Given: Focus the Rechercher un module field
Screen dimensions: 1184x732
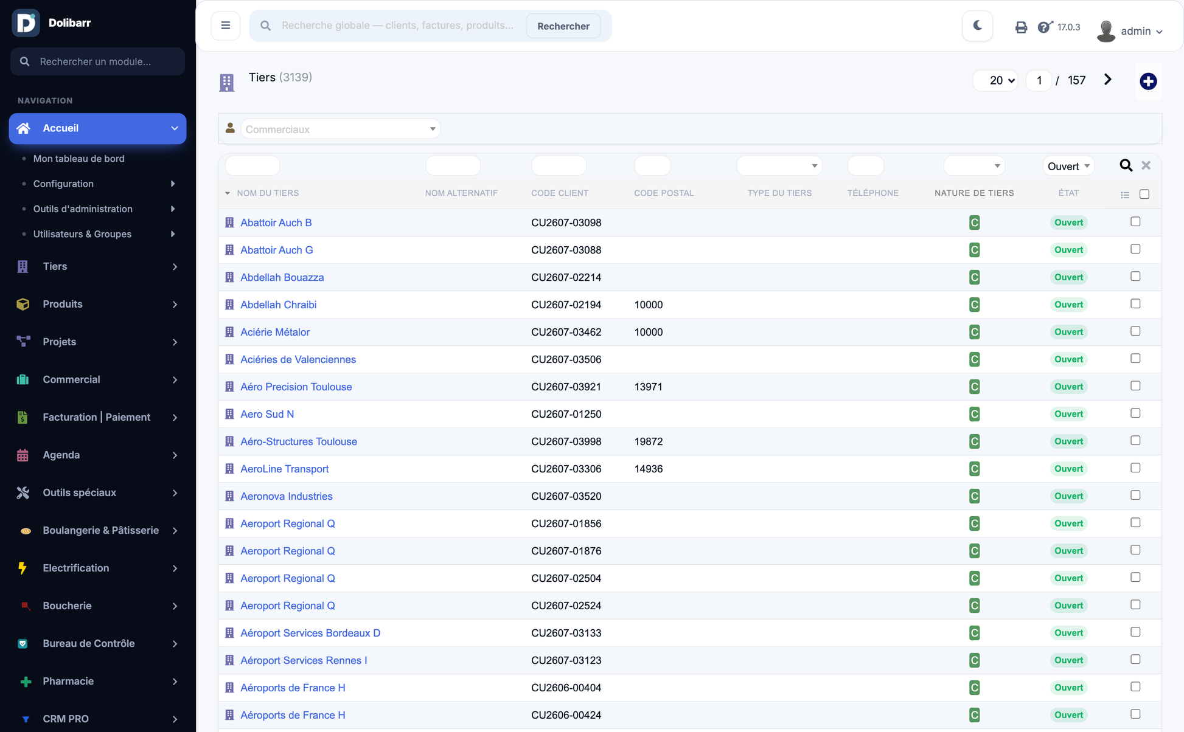Looking at the screenshot, I should coord(97,61).
